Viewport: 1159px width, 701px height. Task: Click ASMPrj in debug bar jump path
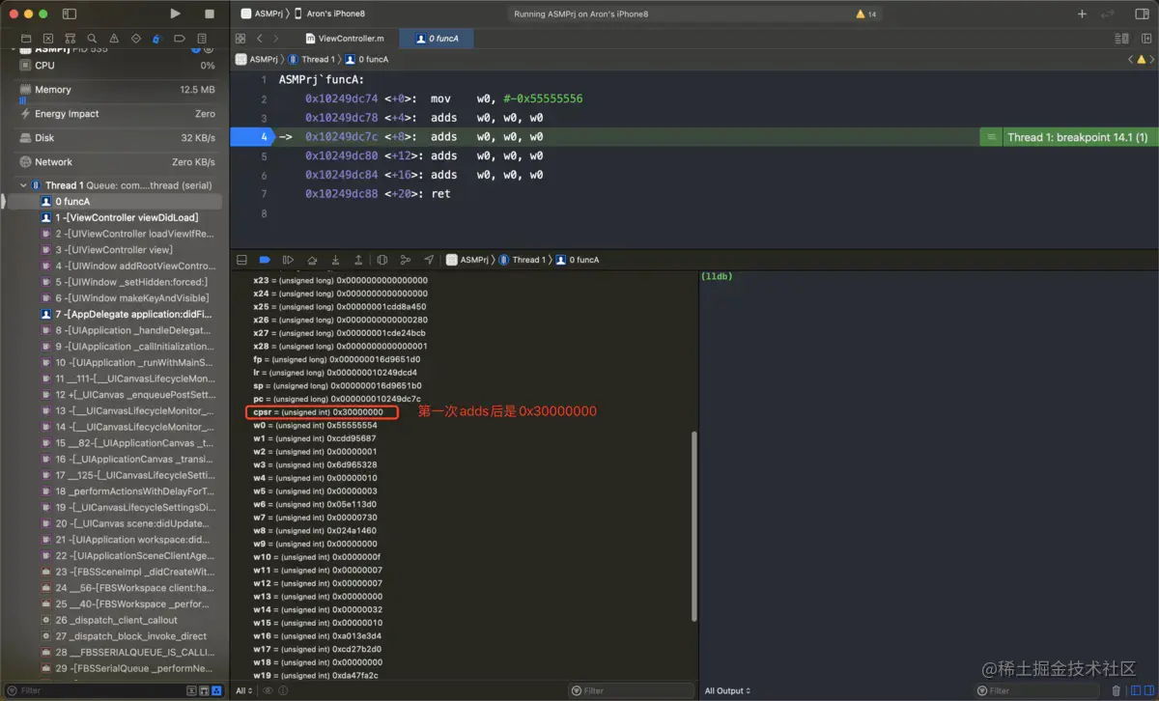point(467,260)
